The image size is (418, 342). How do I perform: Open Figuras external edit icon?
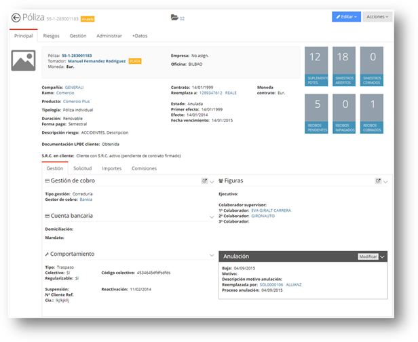pos(378,180)
